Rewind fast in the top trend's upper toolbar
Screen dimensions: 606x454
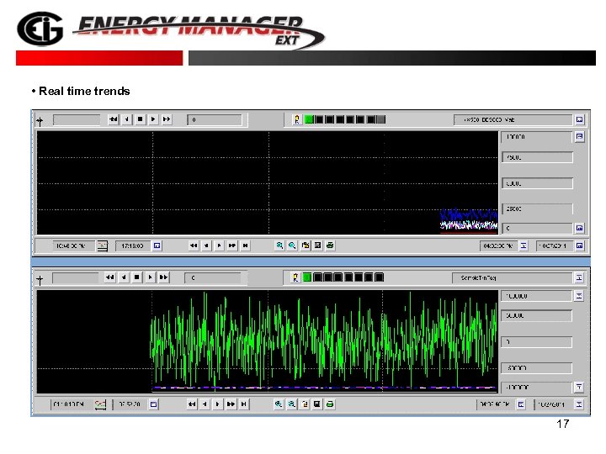(114, 119)
